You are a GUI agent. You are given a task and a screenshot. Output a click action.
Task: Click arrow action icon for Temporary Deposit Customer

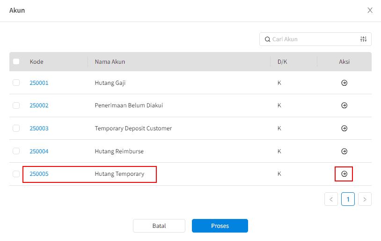tap(344, 128)
